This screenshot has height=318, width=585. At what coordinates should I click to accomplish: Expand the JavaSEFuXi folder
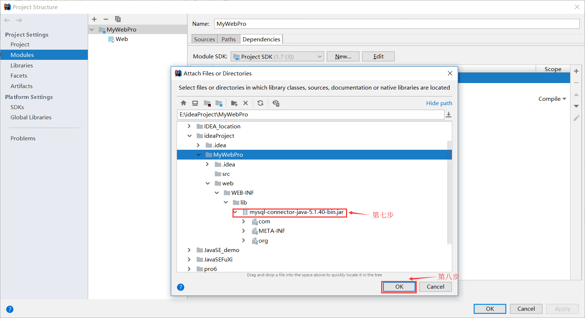tap(189, 260)
